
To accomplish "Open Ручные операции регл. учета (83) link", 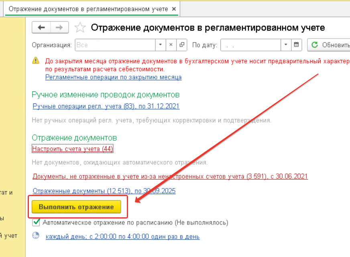I will (x=106, y=106).
